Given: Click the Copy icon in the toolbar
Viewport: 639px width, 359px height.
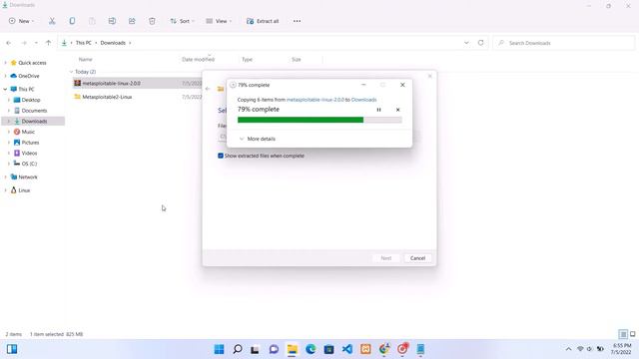Looking at the screenshot, I should pos(72,21).
